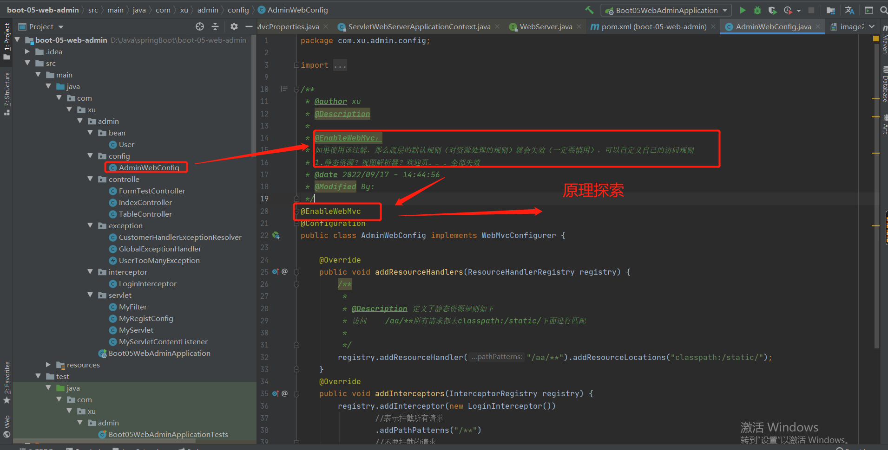Close the WebServer.java tab

tap(579, 27)
